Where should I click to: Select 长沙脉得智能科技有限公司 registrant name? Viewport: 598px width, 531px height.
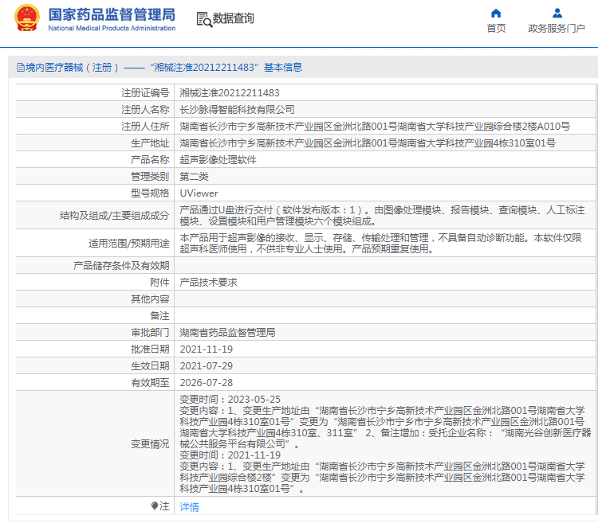237,110
